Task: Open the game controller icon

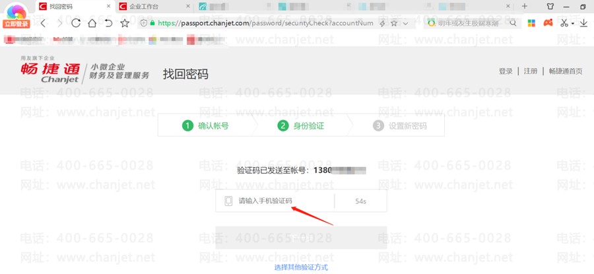Action: (548, 23)
